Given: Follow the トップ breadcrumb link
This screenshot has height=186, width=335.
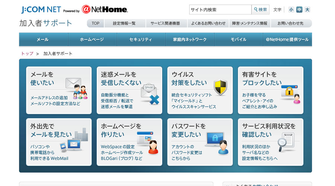Looking at the screenshot, I should point(27,54).
